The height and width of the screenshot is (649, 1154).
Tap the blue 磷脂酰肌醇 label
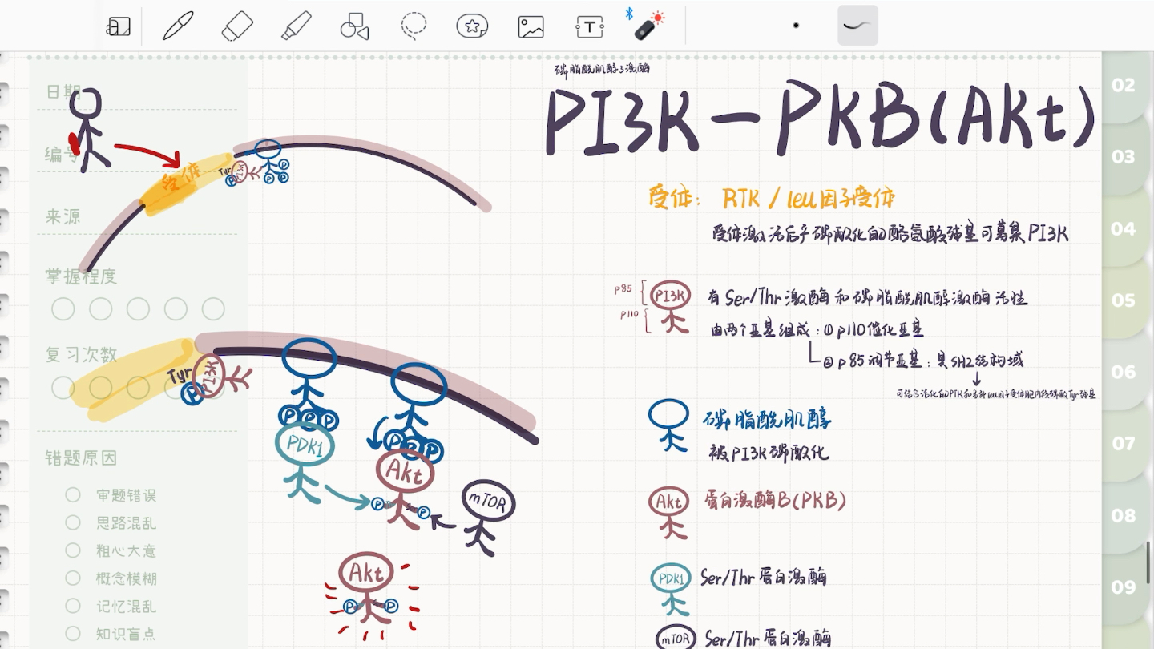point(767,419)
